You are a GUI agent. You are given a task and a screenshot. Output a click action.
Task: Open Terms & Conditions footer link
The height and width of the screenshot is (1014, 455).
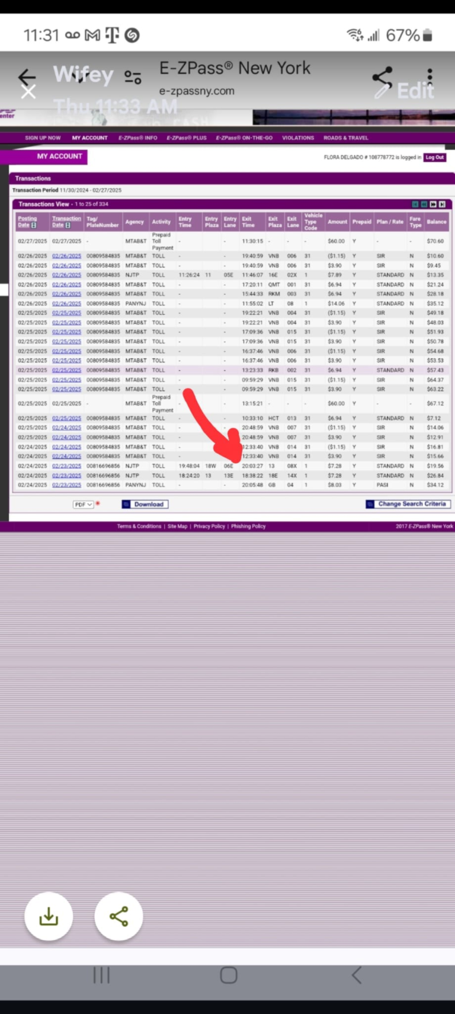point(139,527)
